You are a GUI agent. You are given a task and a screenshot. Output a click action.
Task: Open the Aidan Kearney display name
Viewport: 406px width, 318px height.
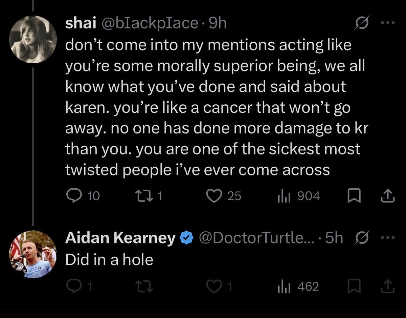click(x=120, y=238)
